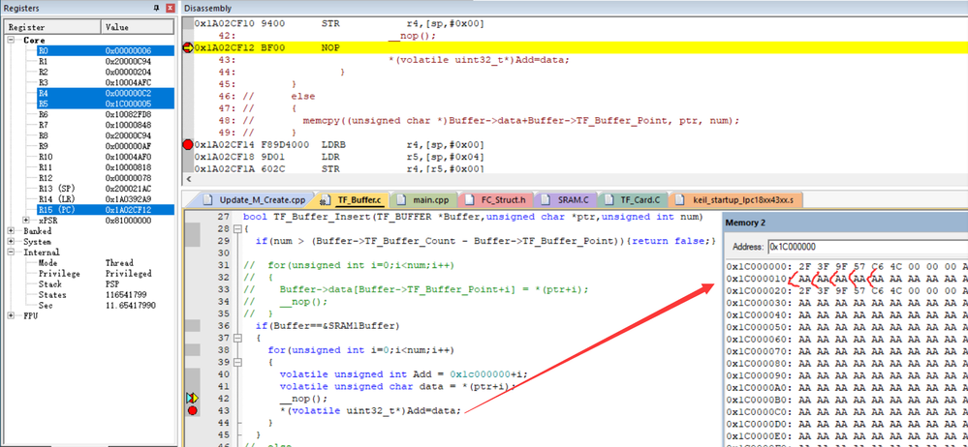
Task: Click the Sec value 11.65417990
Action: (130, 305)
